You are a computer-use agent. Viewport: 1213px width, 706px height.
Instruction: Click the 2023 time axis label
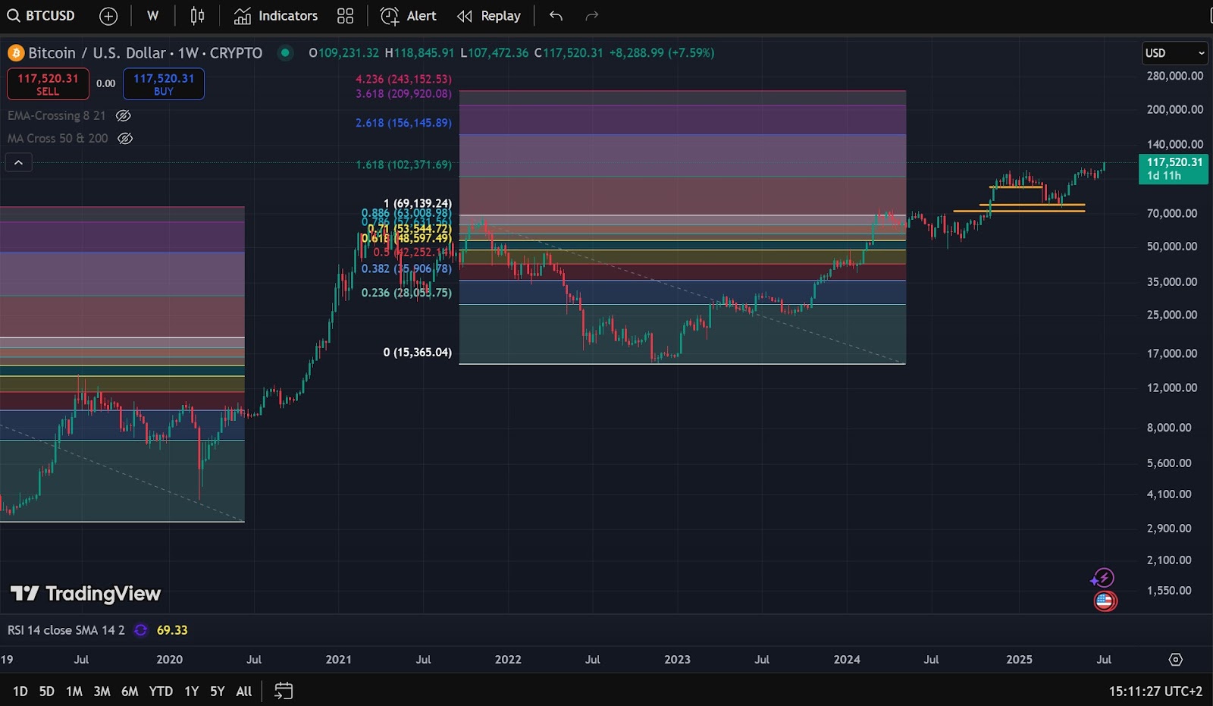click(678, 660)
